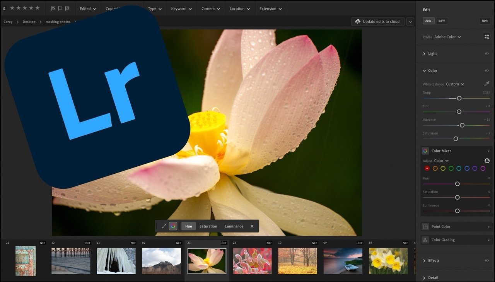Image resolution: width=495 pixels, height=282 pixels.
Task: Open the Type filter dropdown
Action: 155,9
